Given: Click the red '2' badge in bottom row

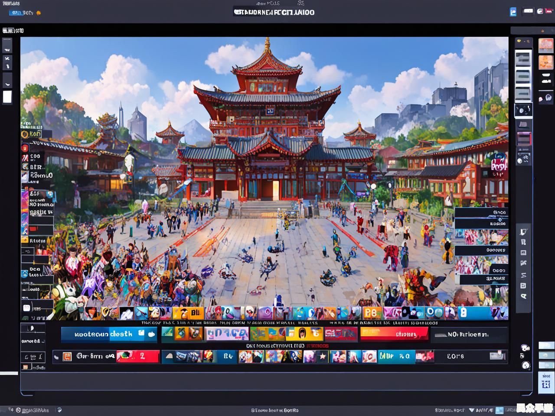Looking at the screenshot, I should pyautogui.click(x=137, y=356).
